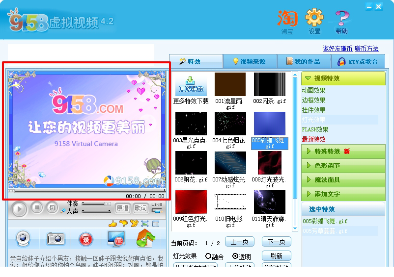Click the 人声 volume slider track
Viewport: 394px width, 277px height.
click(x=96, y=211)
